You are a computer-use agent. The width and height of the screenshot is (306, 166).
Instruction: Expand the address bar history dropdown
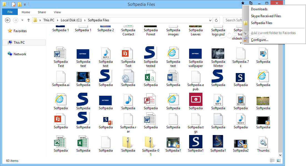click(x=210, y=20)
